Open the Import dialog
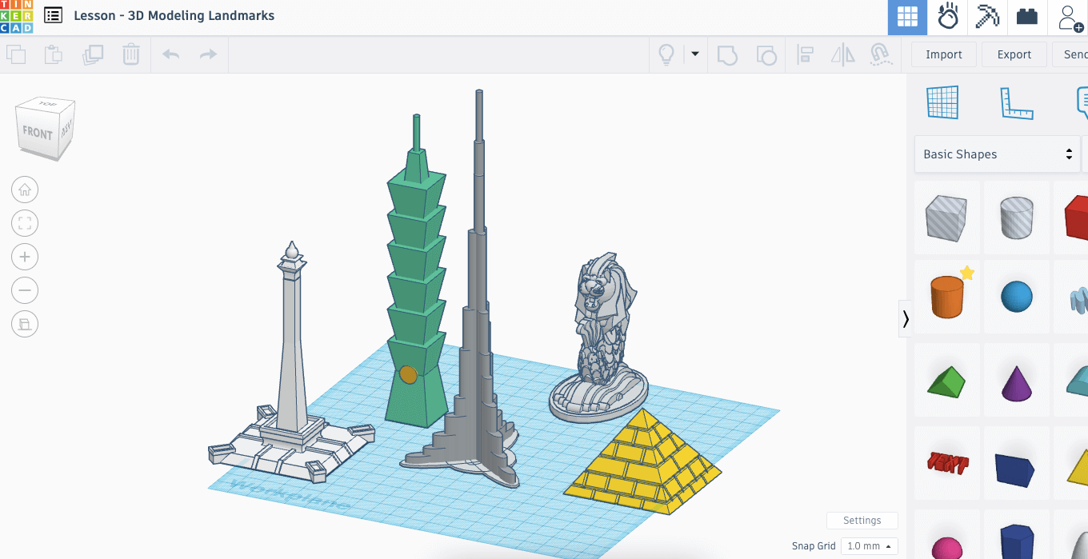 click(943, 54)
